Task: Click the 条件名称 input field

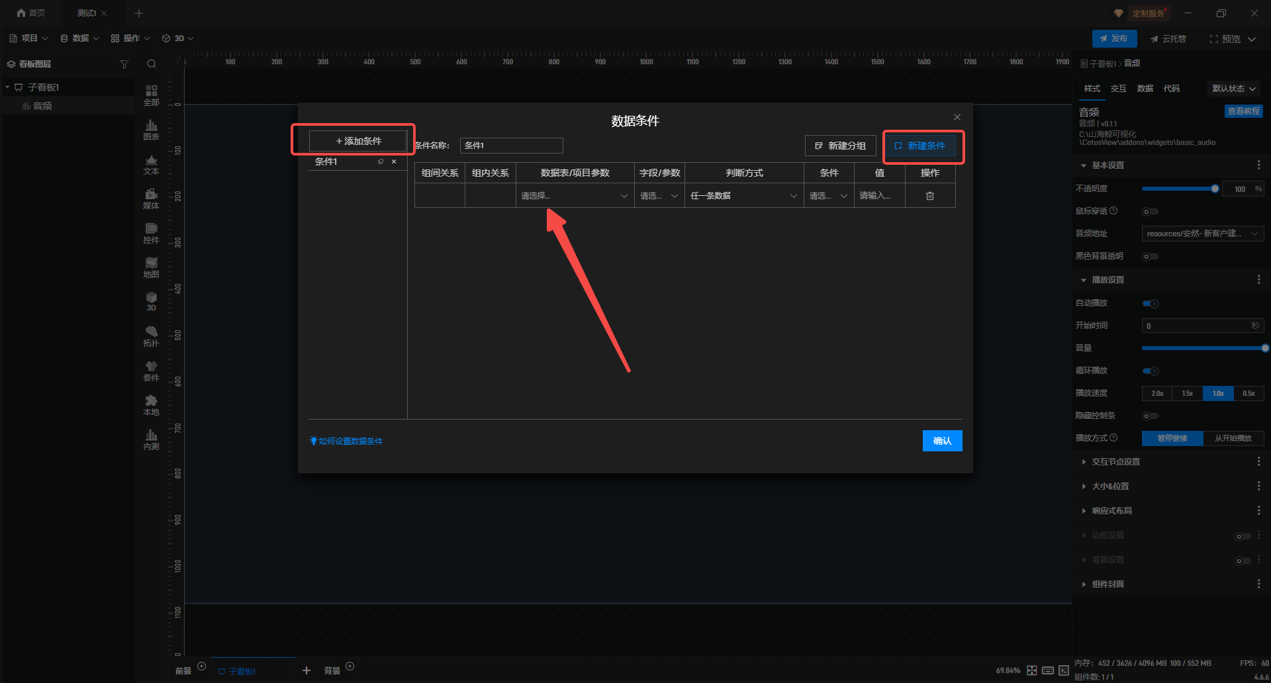Action: (x=511, y=146)
